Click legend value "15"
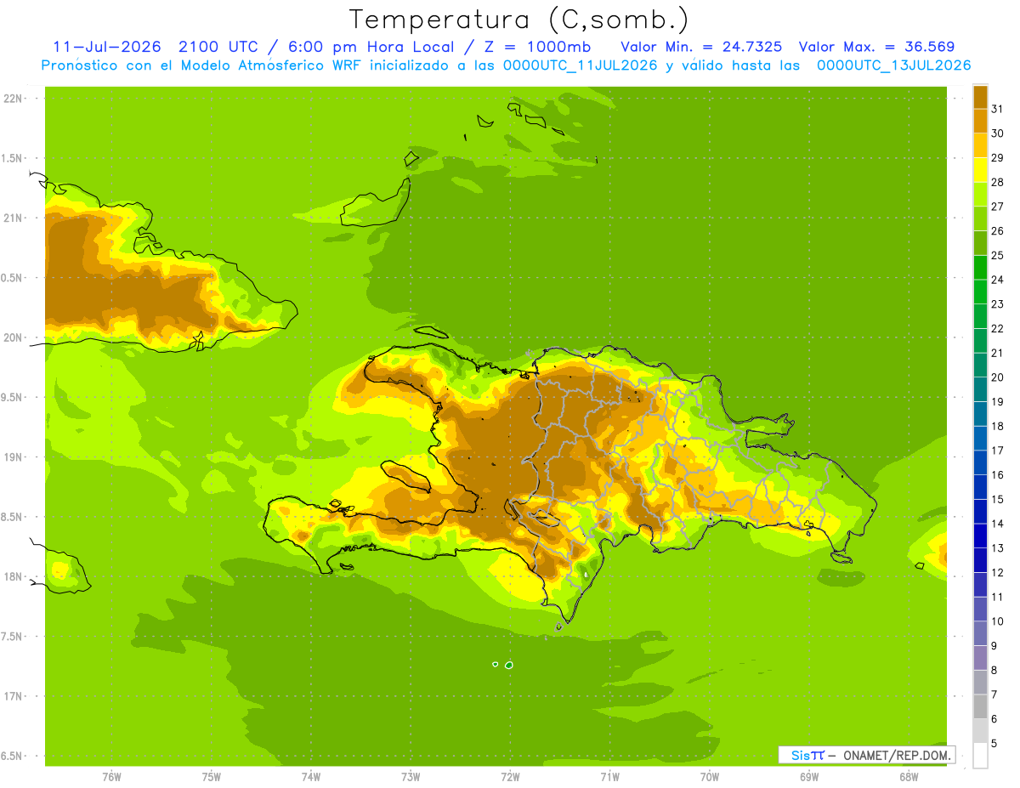Screen dimensions: 1020x788 pos(997,499)
